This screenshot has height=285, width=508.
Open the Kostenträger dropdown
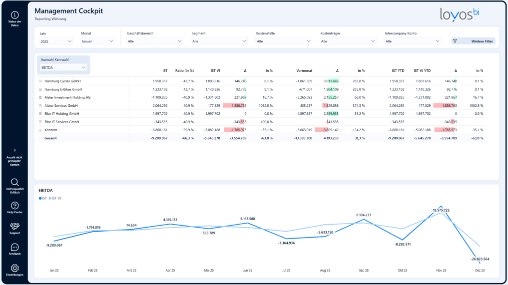pos(348,41)
